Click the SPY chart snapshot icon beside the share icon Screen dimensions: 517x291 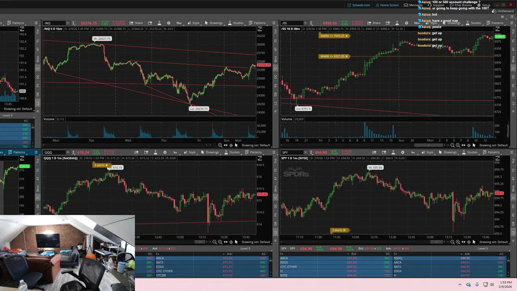click(x=384, y=152)
